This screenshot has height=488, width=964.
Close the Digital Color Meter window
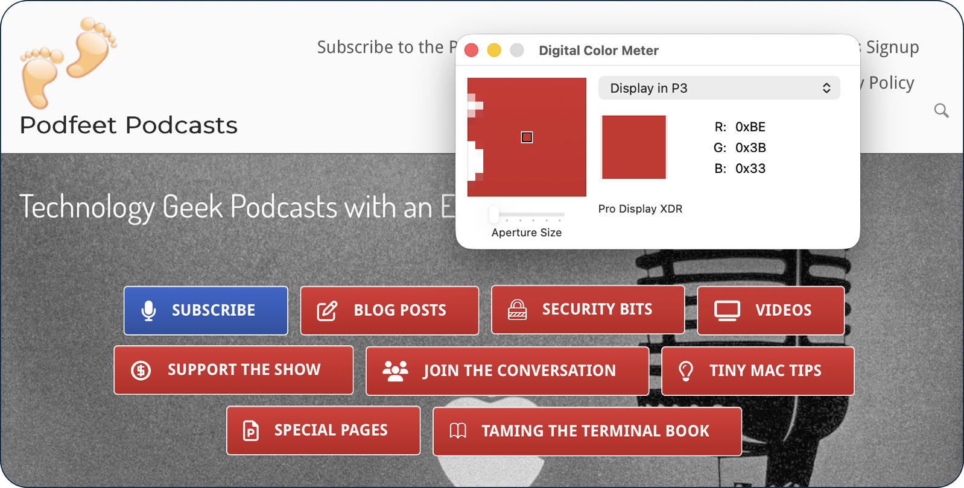472,50
